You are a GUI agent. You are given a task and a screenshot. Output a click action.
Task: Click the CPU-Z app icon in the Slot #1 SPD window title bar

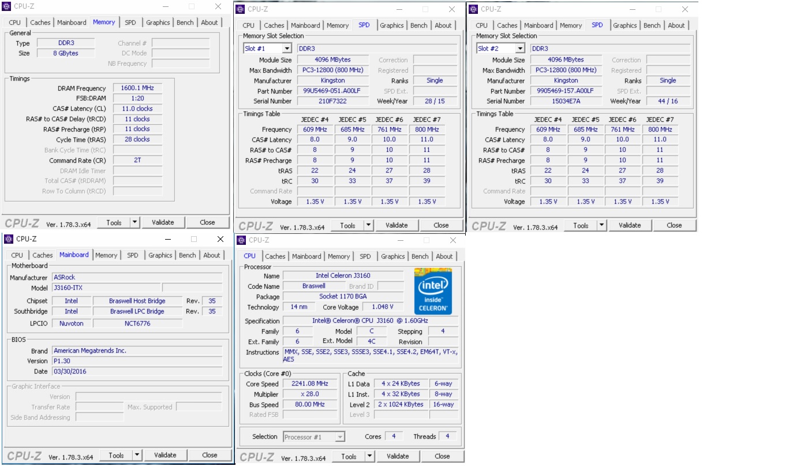click(240, 9)
